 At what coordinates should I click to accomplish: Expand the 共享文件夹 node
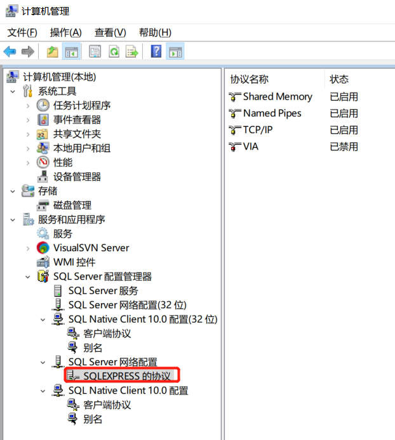(x=28, y=134)
